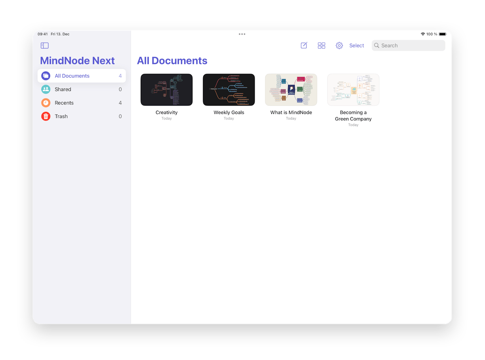Click the Shared people icon in sidebar

click(46, 89)
